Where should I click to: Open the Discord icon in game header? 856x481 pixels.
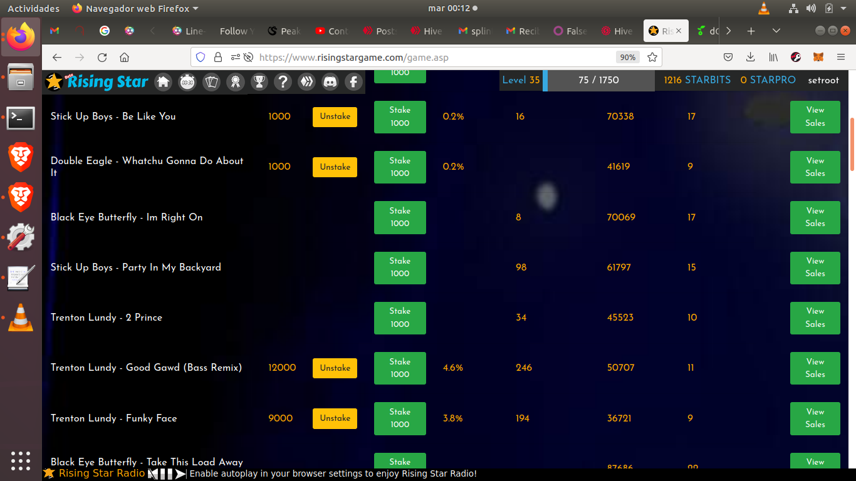(x=330, y=81)
